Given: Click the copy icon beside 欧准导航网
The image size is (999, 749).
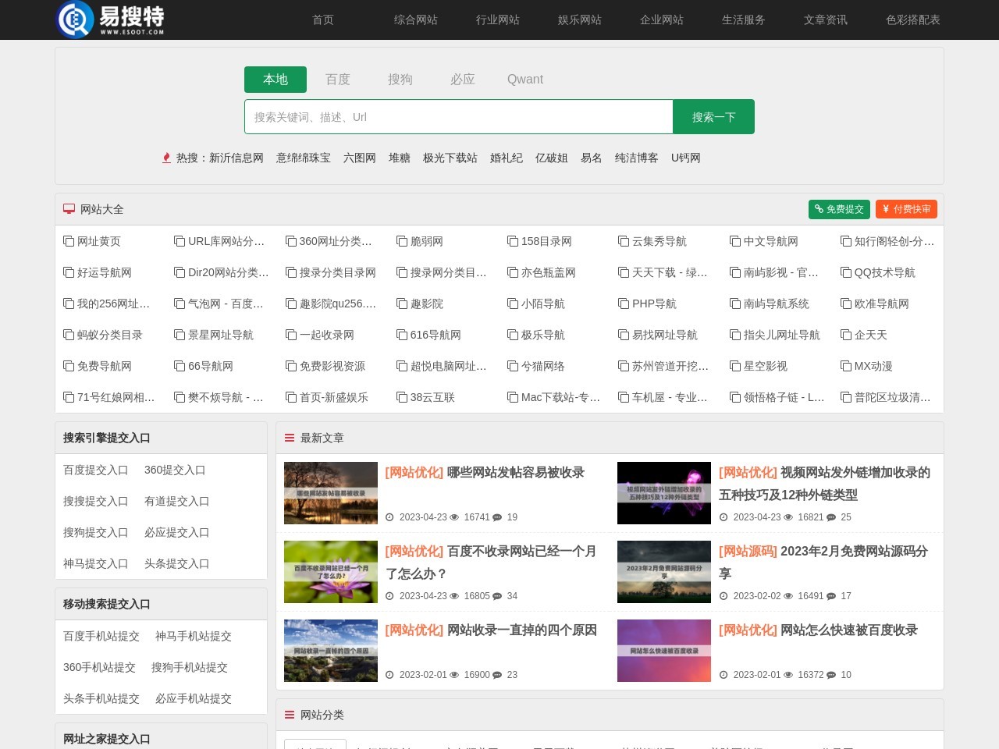Looking at the screenshot, I should [x=846, y=304].
